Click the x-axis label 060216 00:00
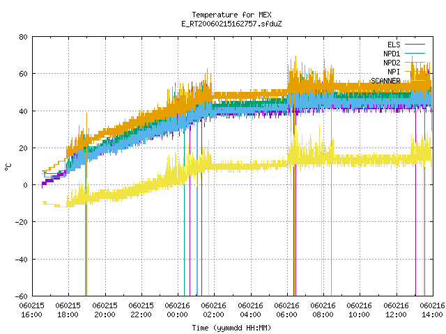The height and width of the screenshot is (334, 446). 178,310
